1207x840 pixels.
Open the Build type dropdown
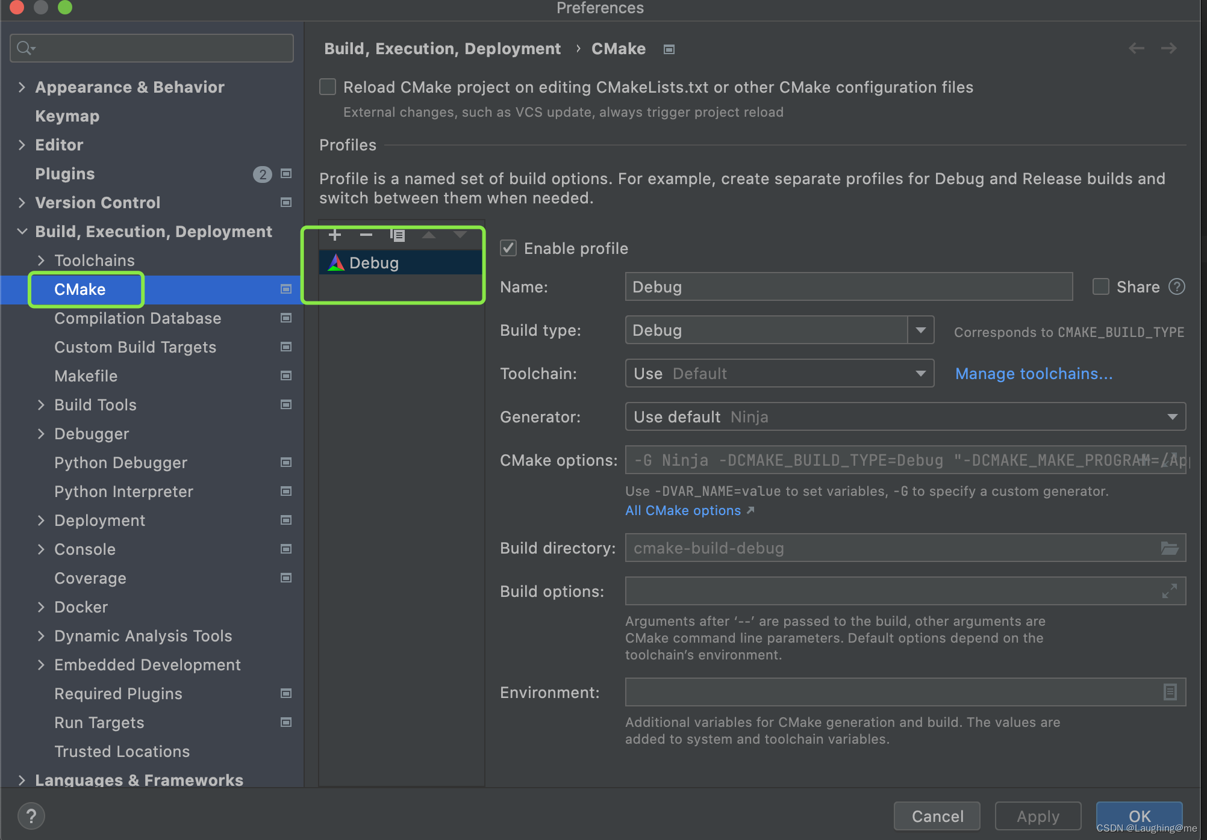(920, 330)
